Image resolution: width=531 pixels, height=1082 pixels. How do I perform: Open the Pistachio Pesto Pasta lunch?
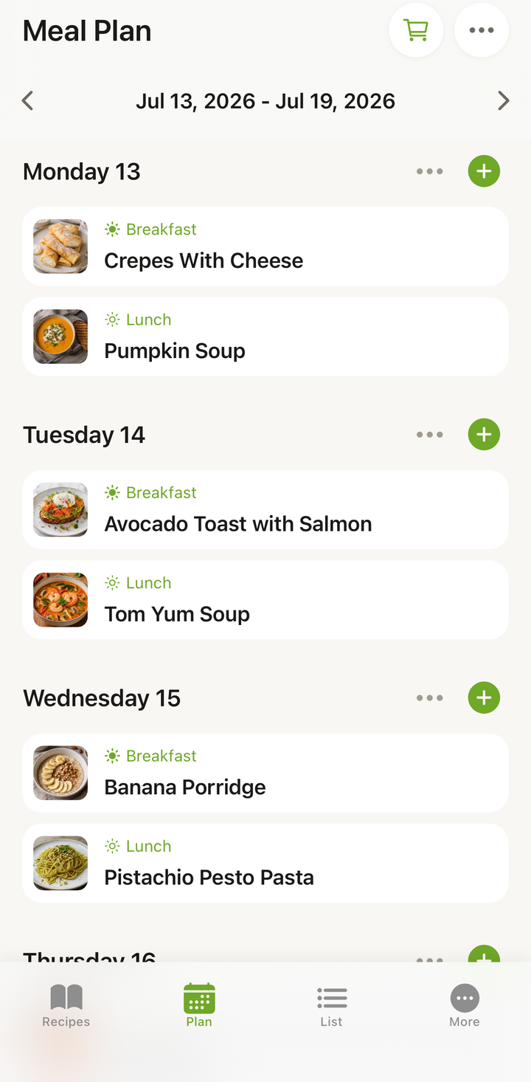[265, 863]
